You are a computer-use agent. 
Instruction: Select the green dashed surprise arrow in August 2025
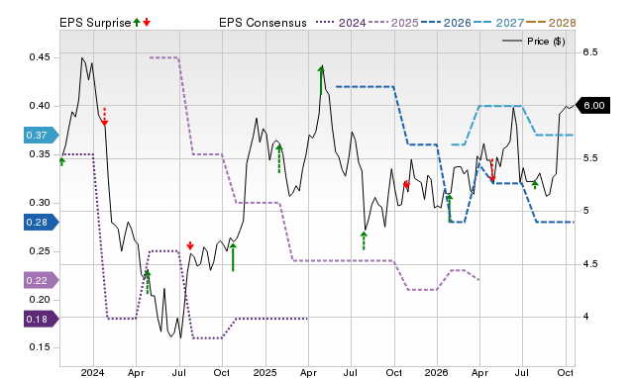click(364, 240)
